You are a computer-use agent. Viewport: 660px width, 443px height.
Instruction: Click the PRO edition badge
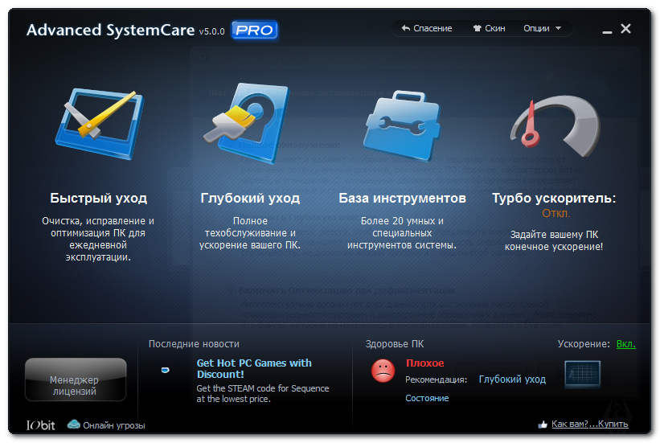[x=254, y=30]
